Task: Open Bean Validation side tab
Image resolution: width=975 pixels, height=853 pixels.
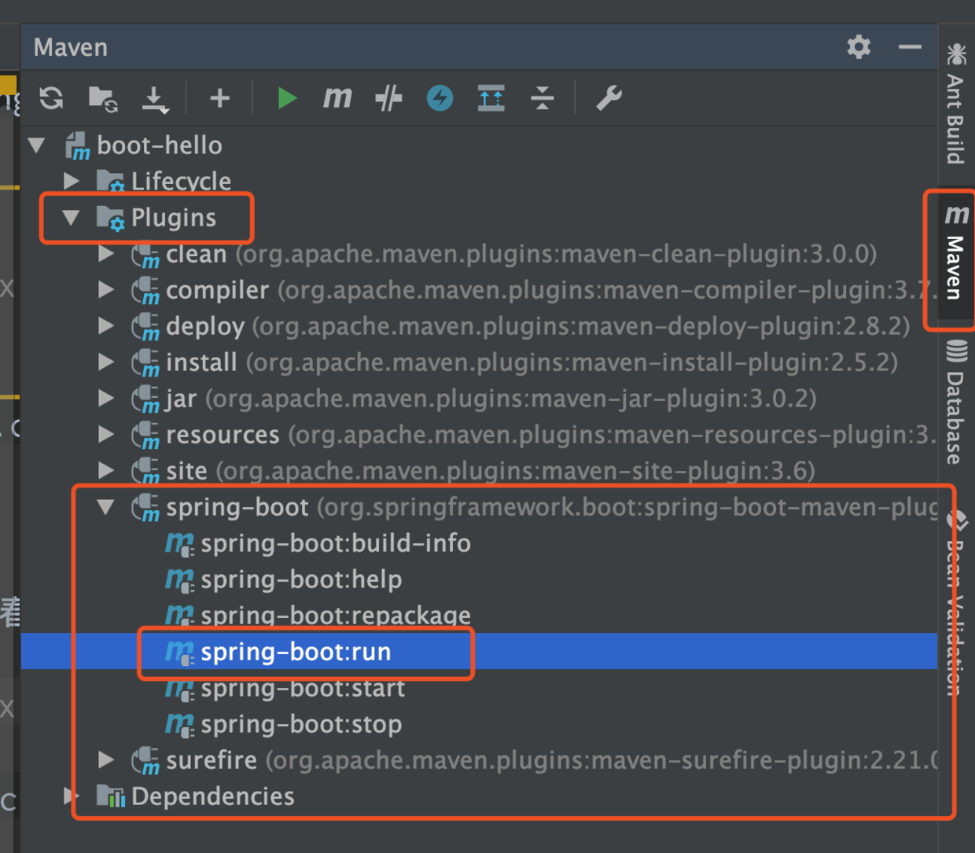Action: [x=955, y=604]
